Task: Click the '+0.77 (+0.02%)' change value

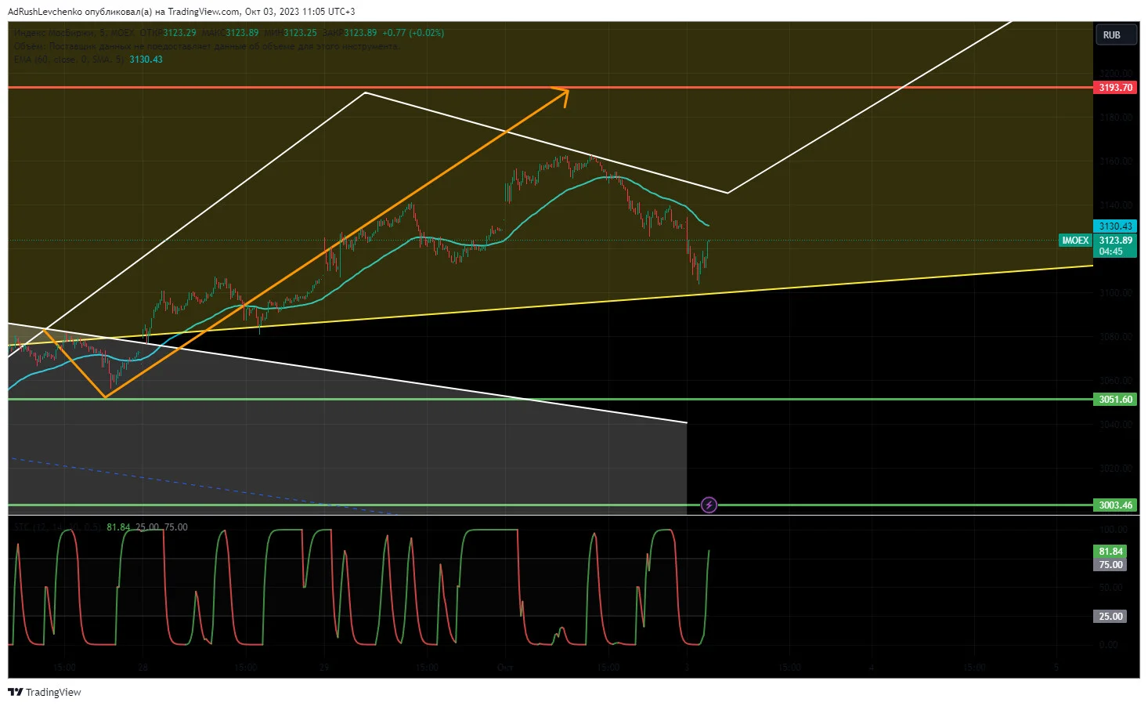Action: pyautogui.click(x=413, y=33)
